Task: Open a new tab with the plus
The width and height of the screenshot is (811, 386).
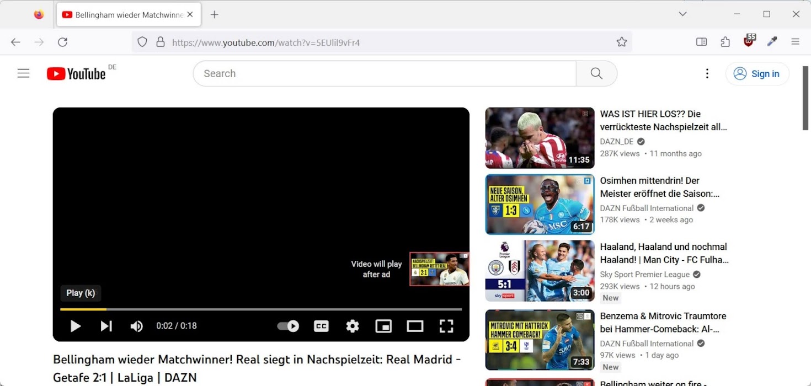Action: point(215,15)
